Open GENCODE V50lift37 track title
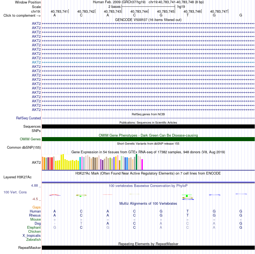This screenshot has width=255, height=254. coord(148,20)
